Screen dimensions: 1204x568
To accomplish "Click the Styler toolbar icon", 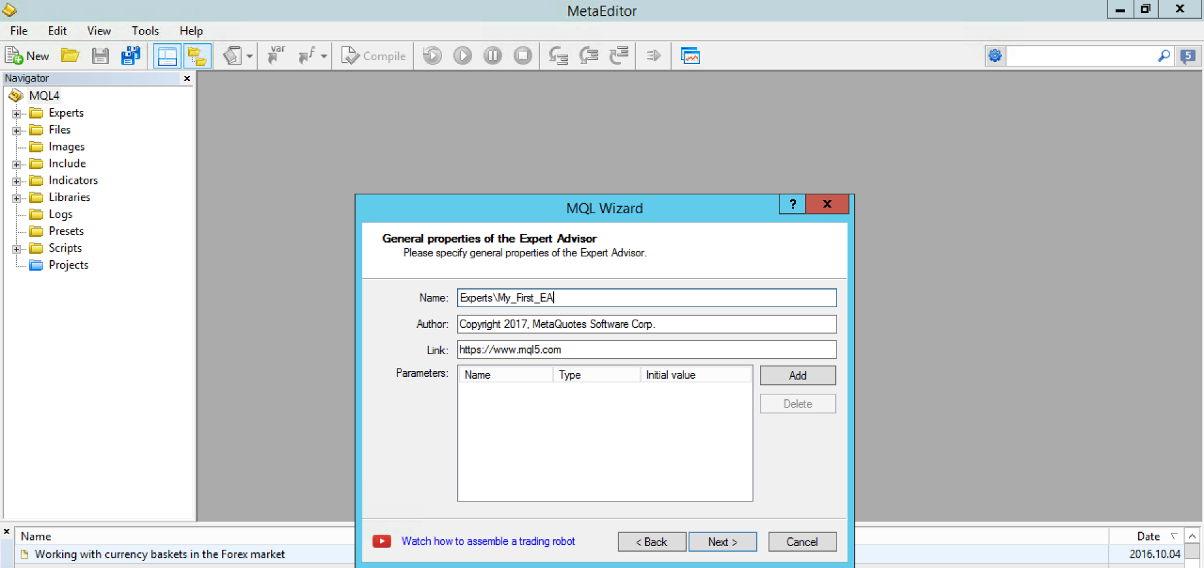I will point(232,56).
